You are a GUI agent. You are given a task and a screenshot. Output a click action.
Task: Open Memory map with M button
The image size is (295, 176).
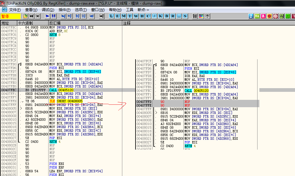[x=124, y=16]
